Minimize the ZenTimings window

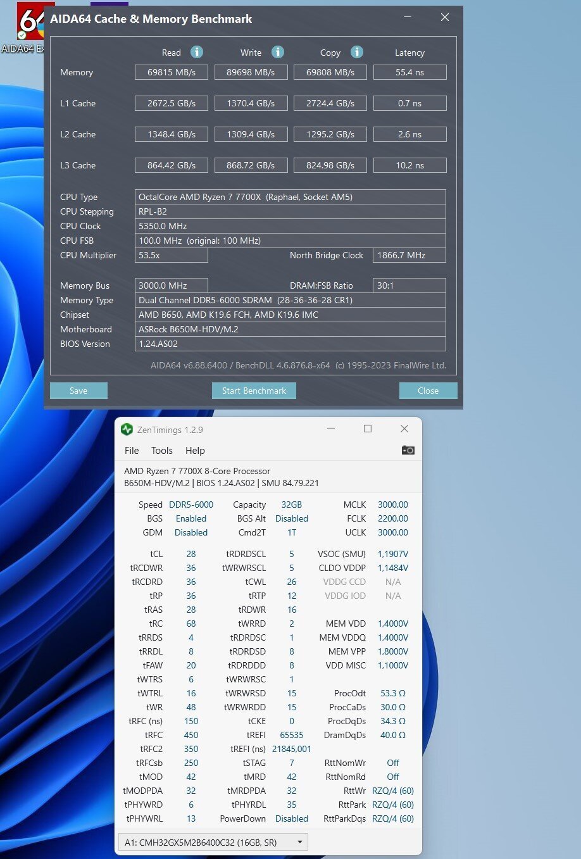click(331, 429)
